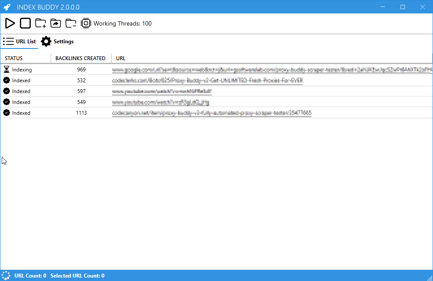Open the google.com URL link in the Indexing row
433x281 pixels.
(x=272, y=70)
